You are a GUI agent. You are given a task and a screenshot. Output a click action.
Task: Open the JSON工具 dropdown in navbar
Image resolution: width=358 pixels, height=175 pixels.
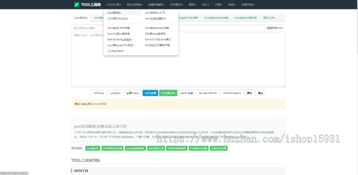click(x=114, y=4)
